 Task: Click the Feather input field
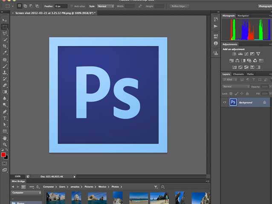click(61, 6)
